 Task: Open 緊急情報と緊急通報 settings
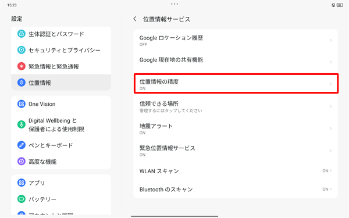61,66
